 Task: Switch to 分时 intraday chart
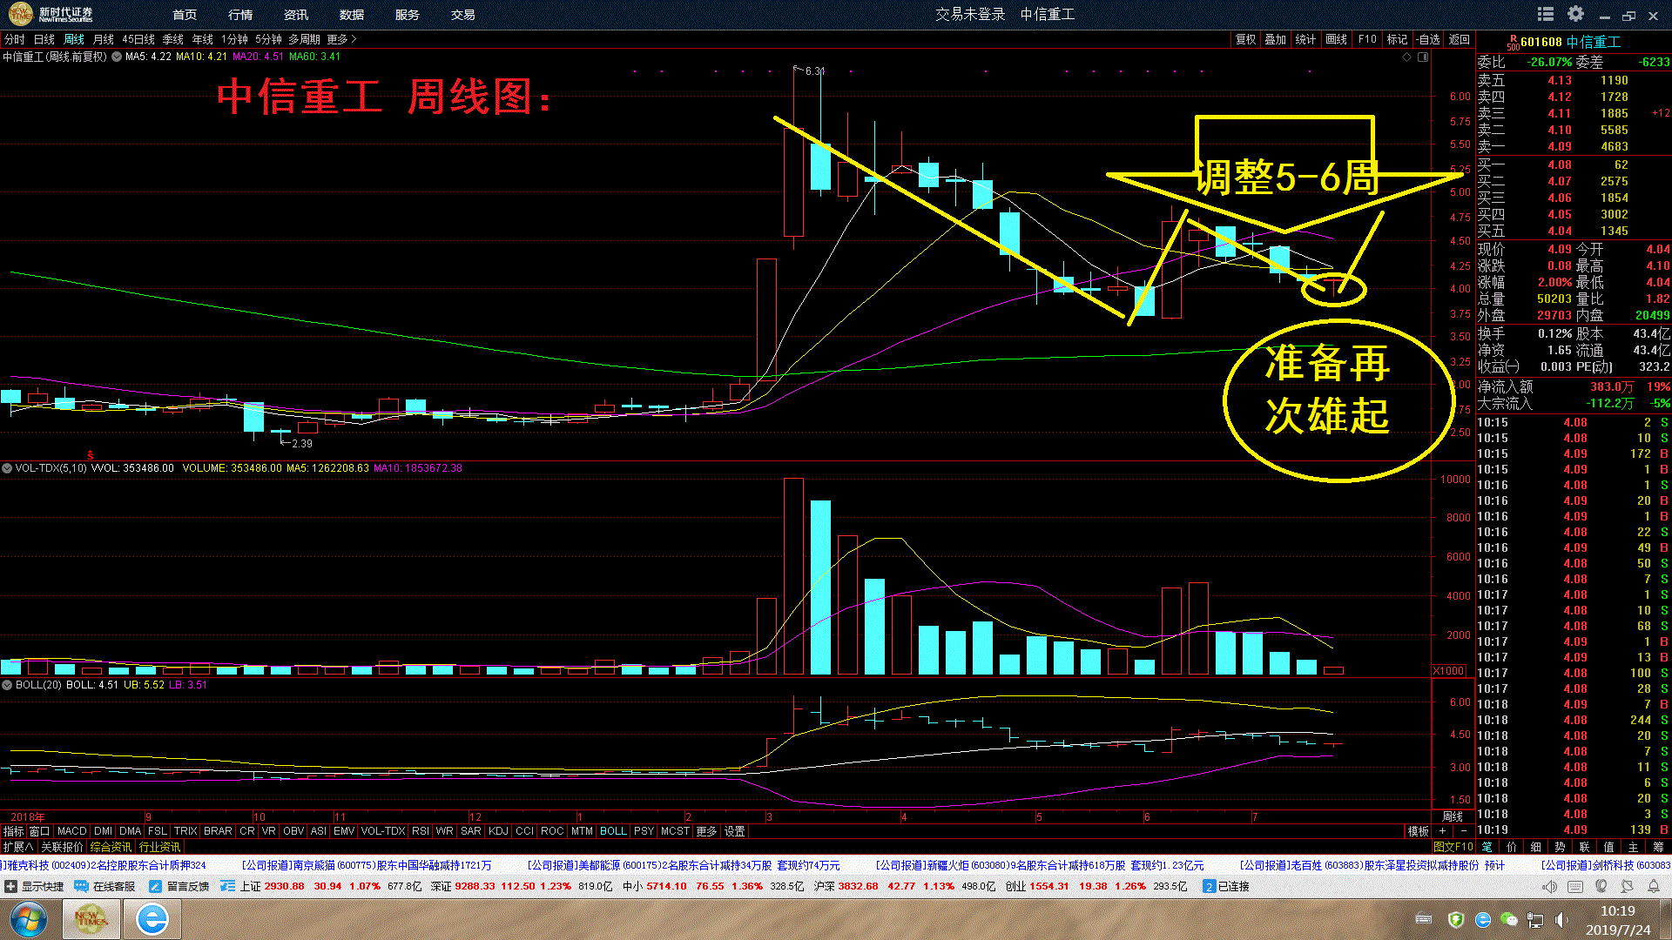pyautogui.click(x=15, y=39)
